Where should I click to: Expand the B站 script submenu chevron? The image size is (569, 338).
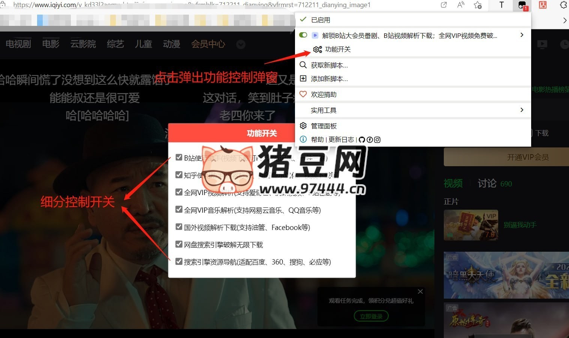(522, 35)
